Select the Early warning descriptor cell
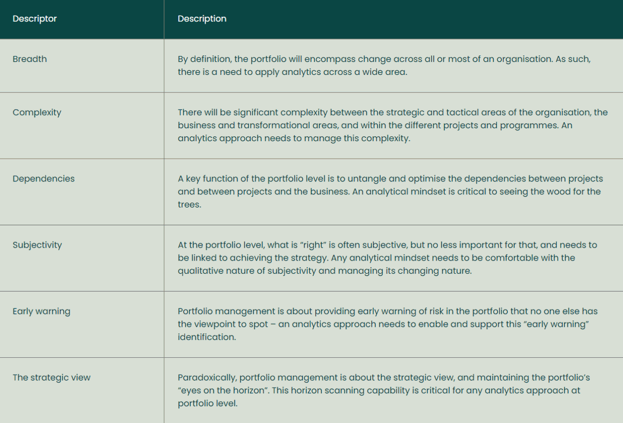 click(x=41, y=311)
